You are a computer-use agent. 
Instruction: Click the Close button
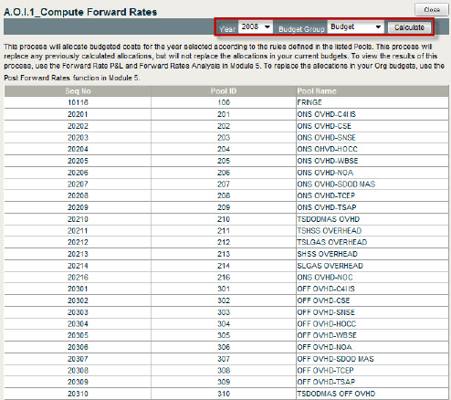click(x=432, y=10)
